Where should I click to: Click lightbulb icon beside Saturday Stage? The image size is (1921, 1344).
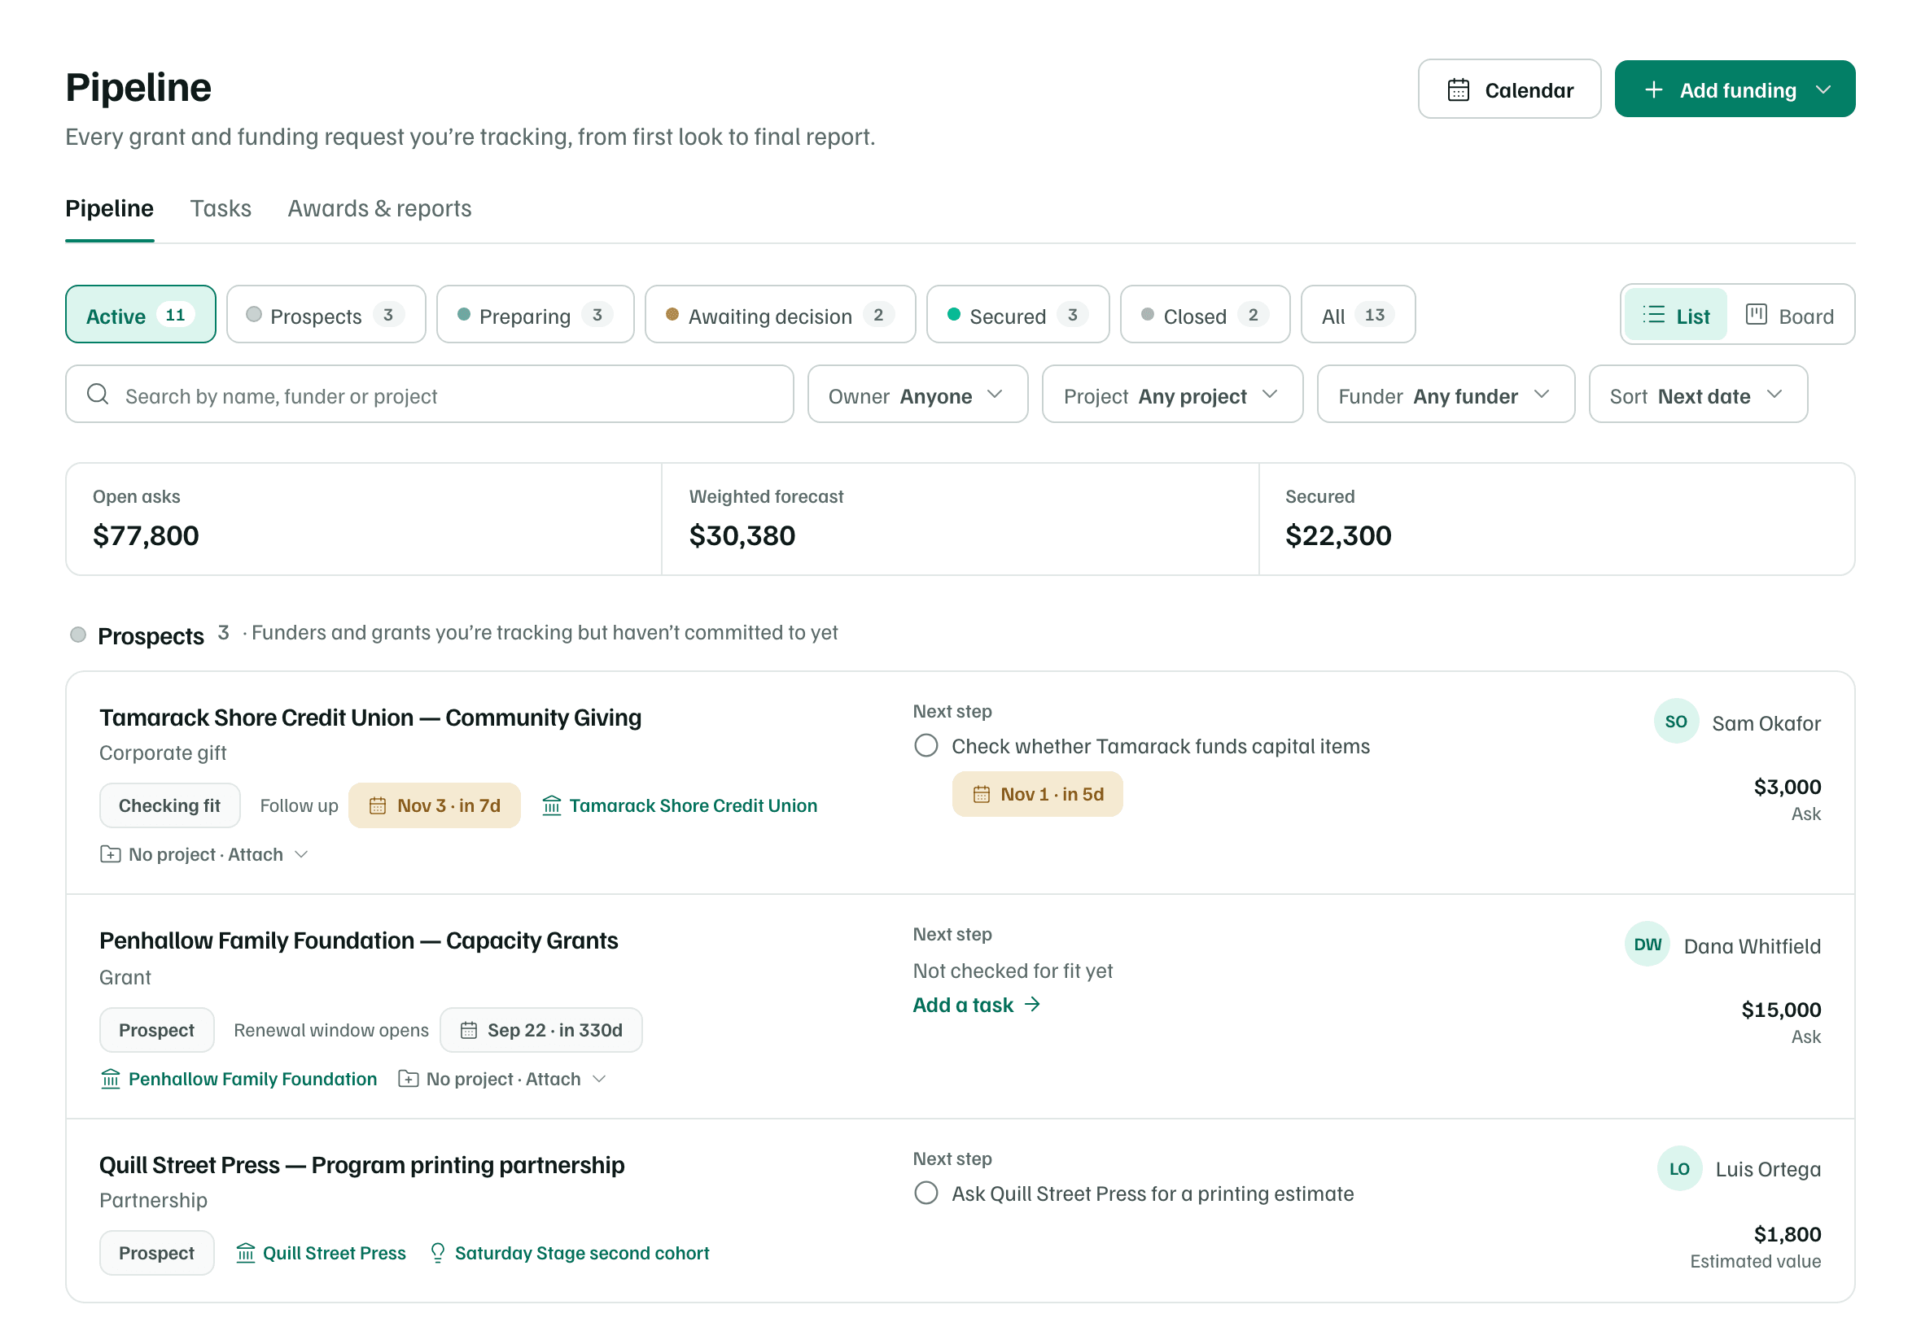click(437, 1253)
